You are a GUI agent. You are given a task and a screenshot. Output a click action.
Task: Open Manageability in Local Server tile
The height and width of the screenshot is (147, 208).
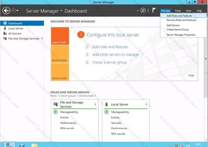[x=120, y=112]
